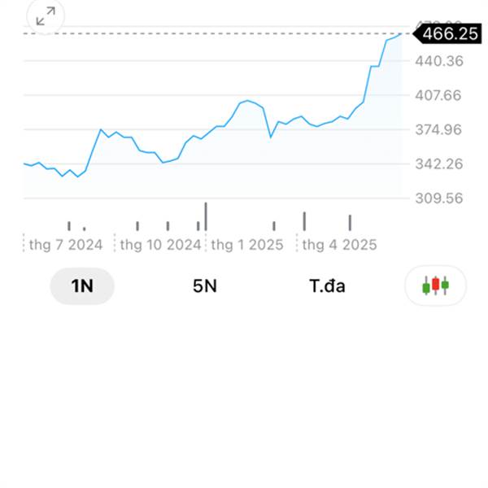Expand chart to fullscreen with arrows icon
The width and height of the screenshot is (488, 488).
coord(46,16)
